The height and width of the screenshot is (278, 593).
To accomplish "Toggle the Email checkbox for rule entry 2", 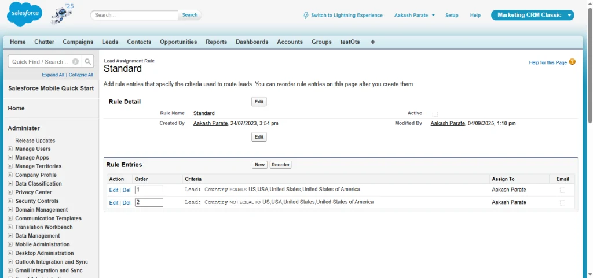I will point(562,203).
